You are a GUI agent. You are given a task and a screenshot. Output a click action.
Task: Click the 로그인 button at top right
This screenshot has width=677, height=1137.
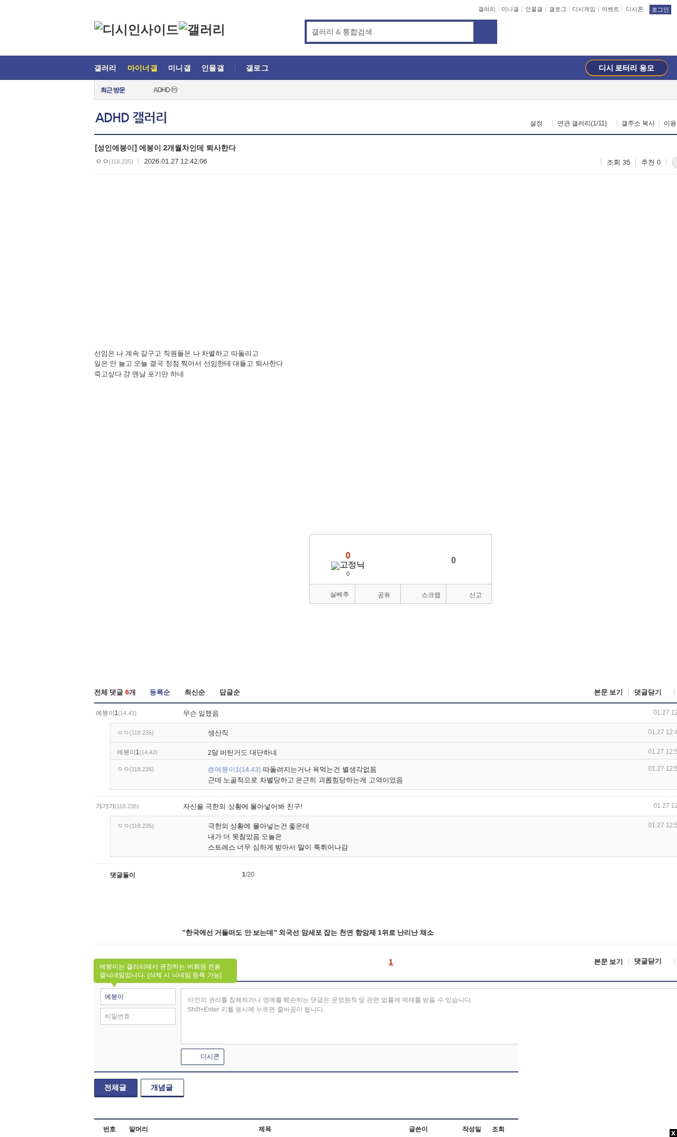click(x=660, y=10)
